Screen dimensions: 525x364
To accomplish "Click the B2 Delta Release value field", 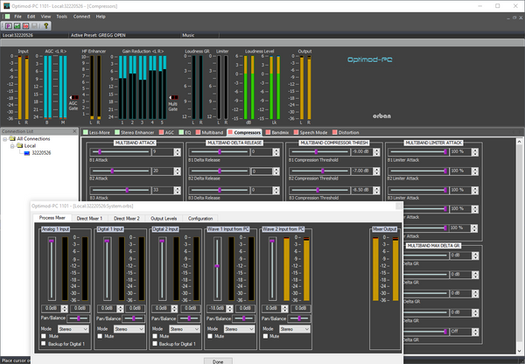I will pyautogui.click(x=262, y=171).
